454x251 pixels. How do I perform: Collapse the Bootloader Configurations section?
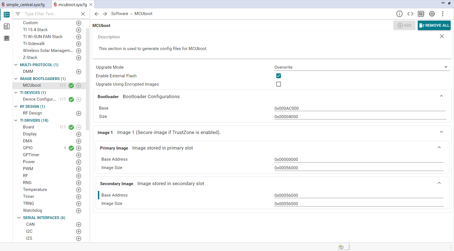click(441, 96)
